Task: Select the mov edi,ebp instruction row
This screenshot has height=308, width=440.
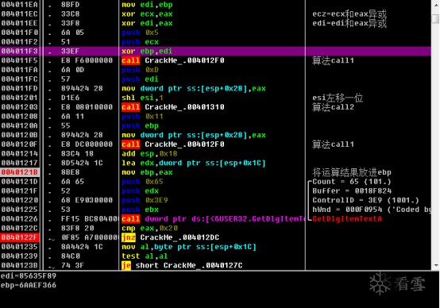Action: pos(147,5)
